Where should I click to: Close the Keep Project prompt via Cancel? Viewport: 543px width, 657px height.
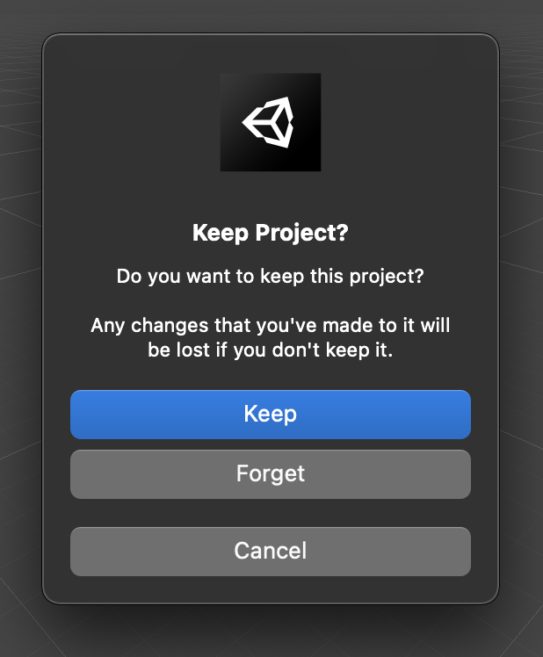coord(271,551)
